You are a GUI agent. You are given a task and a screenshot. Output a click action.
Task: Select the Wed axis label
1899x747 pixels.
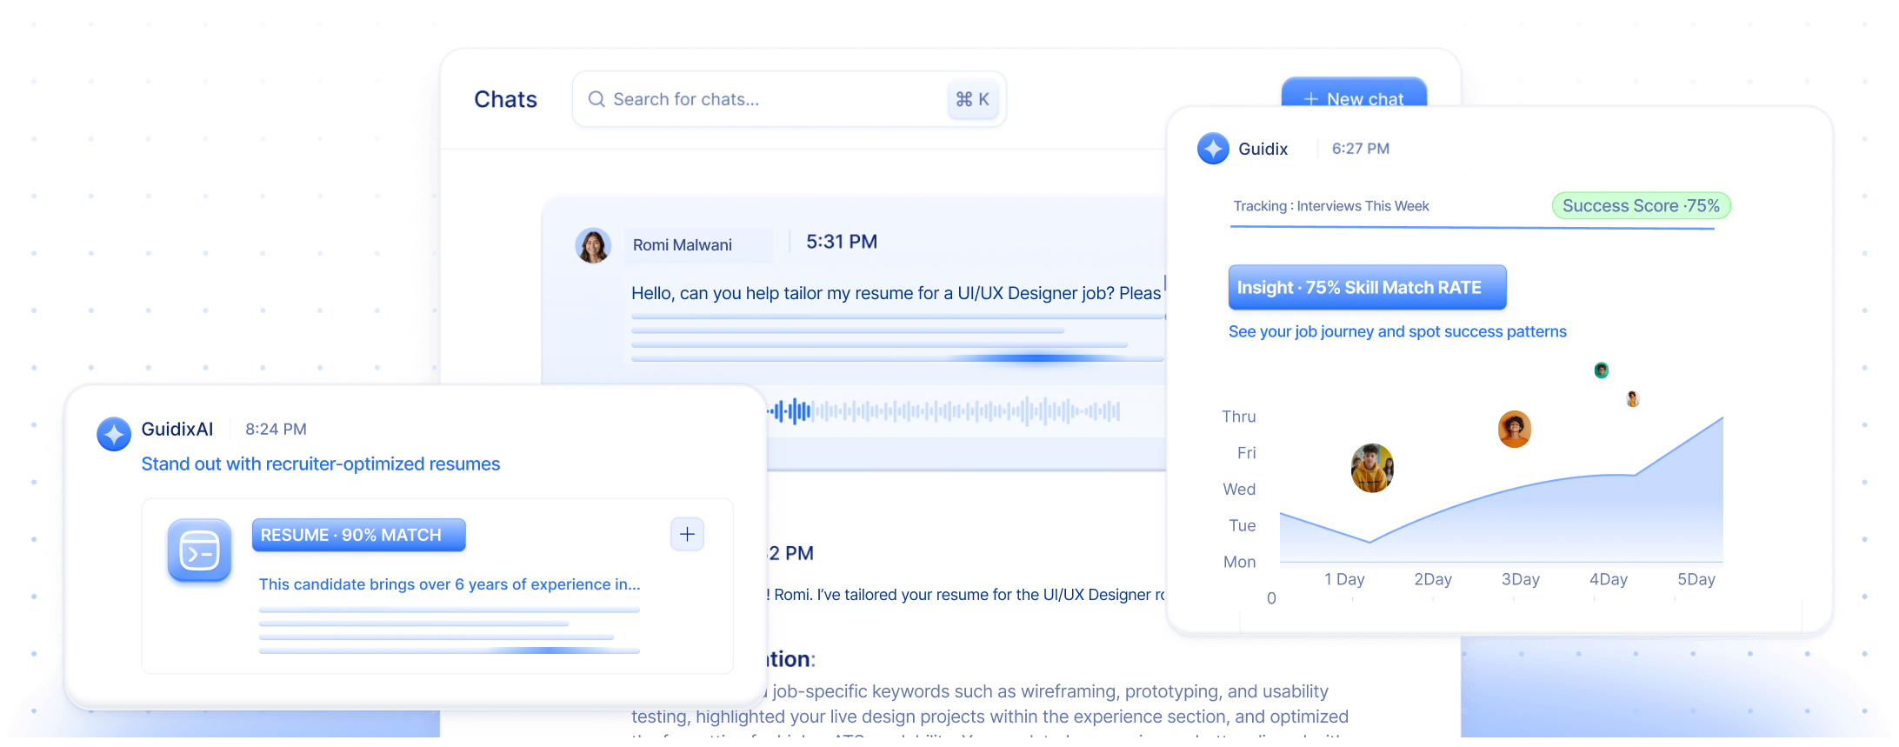(1239, 490)
